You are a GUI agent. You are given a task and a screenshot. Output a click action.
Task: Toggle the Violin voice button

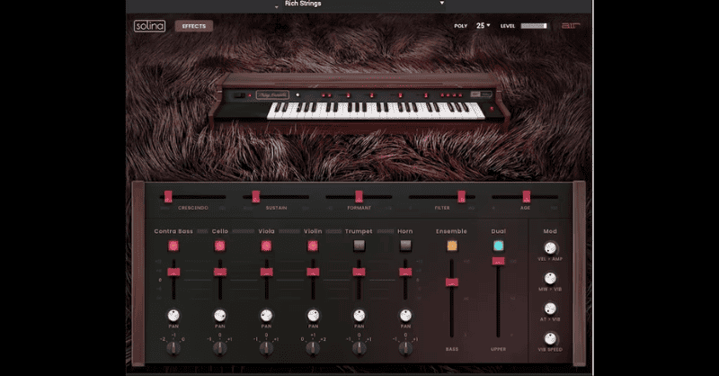point(313,246)
